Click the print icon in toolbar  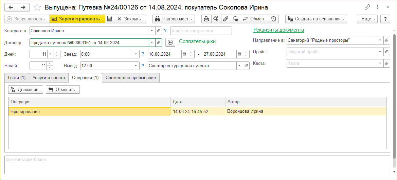point(206,19)
